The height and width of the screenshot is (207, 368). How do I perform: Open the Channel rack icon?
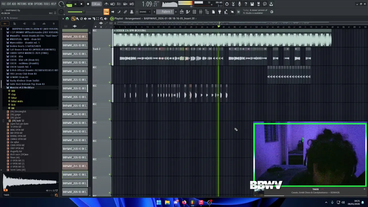point(194,12)
